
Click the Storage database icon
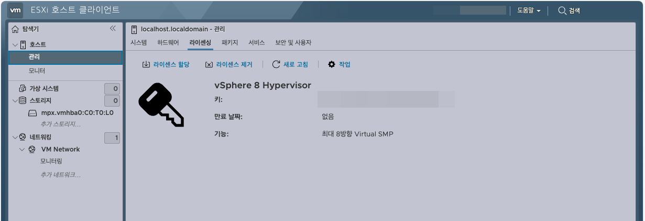point(23,100)
